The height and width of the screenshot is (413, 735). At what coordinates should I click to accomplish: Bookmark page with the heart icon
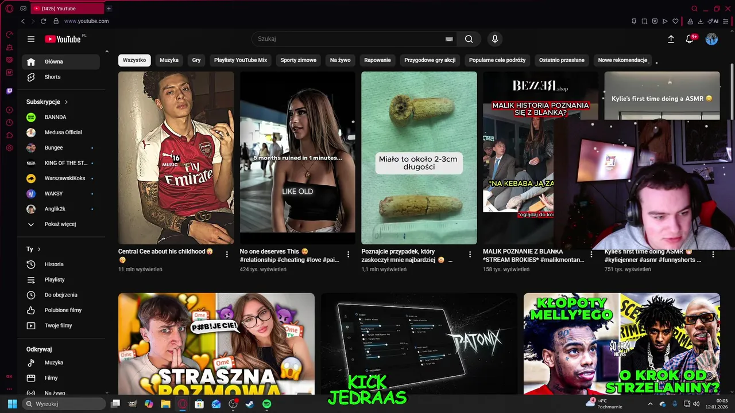coord(675,21)
